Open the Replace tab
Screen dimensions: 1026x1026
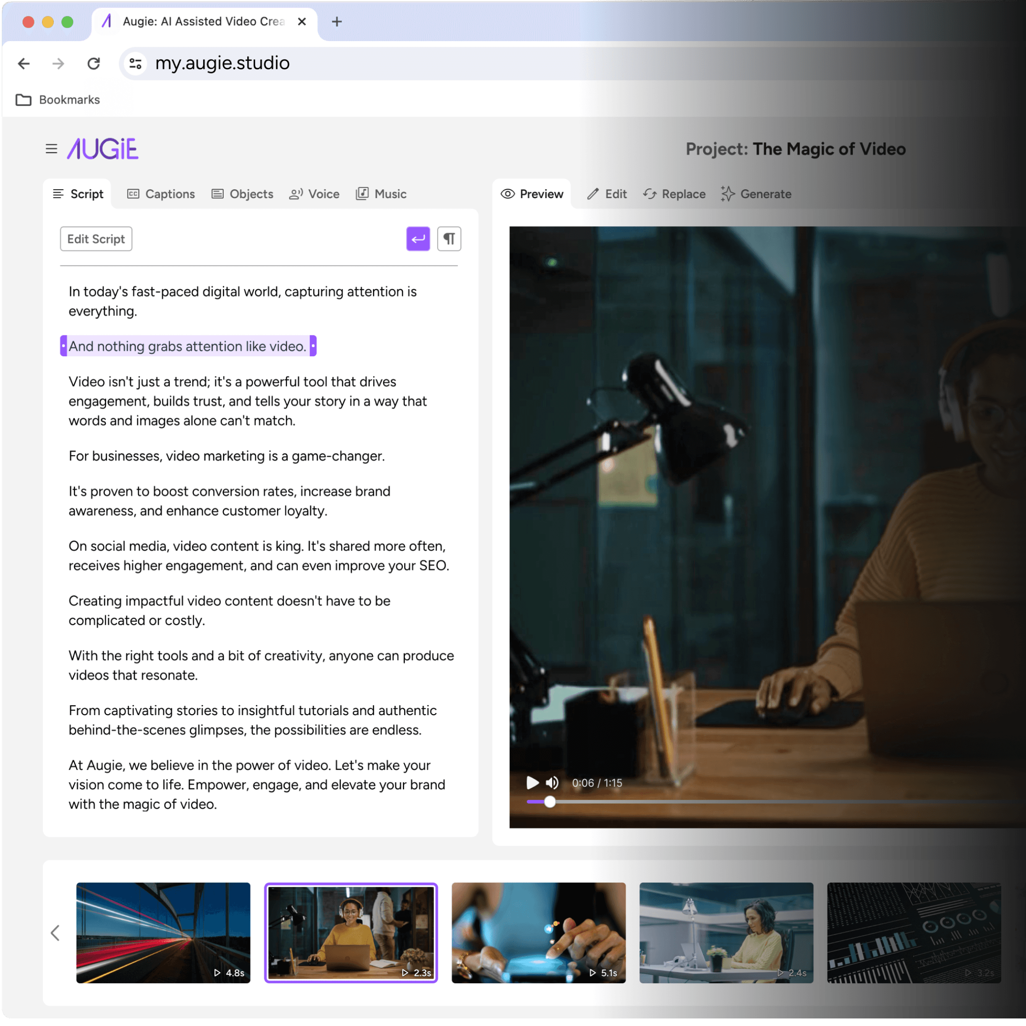coord(674,194)
